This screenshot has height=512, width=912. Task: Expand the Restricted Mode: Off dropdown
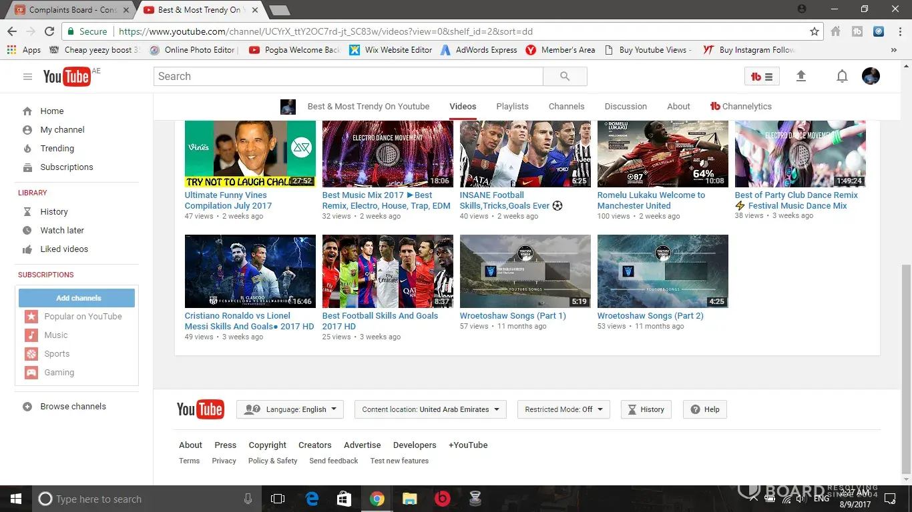click(563, 409)
